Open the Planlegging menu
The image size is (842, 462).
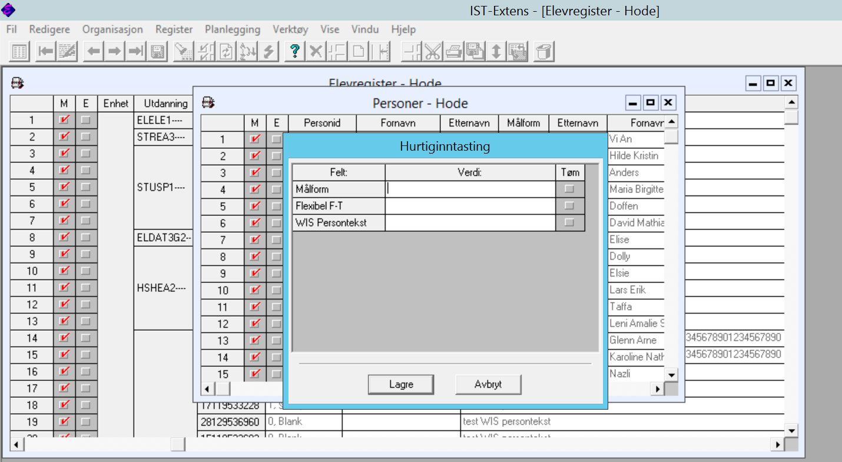233,29
